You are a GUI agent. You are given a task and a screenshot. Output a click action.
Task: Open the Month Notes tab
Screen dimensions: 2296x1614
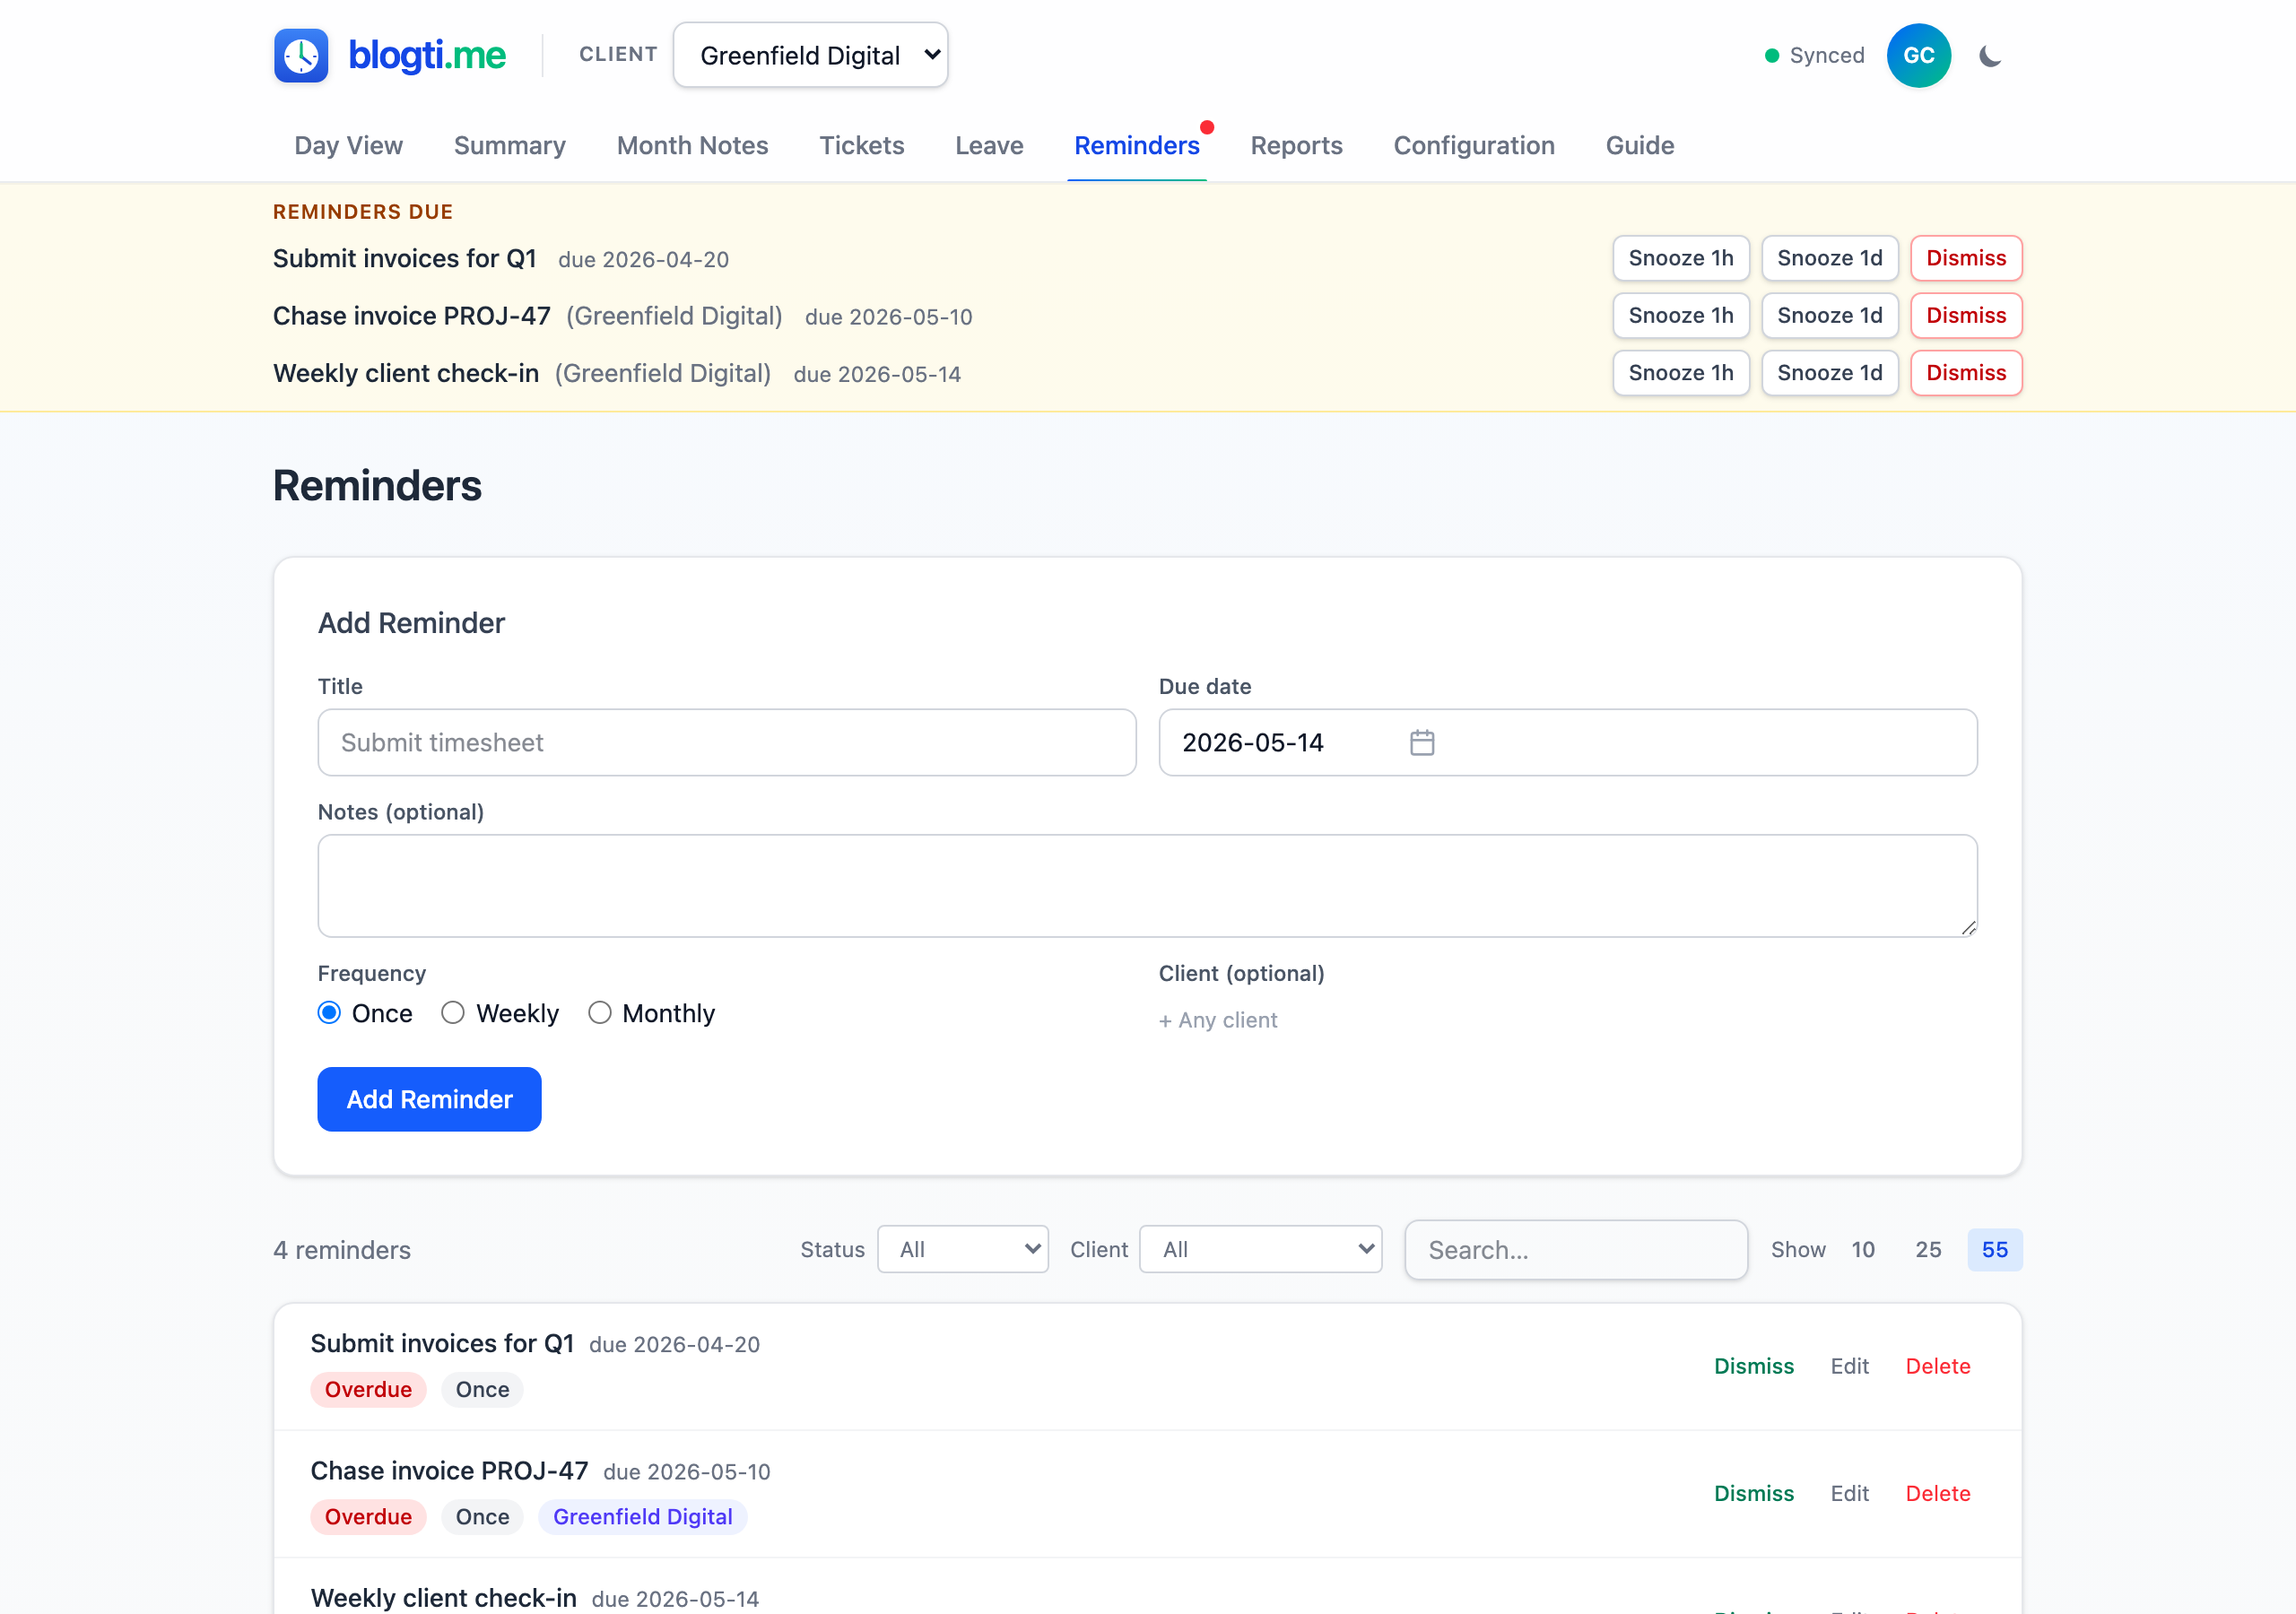click(x=692, y=146)
